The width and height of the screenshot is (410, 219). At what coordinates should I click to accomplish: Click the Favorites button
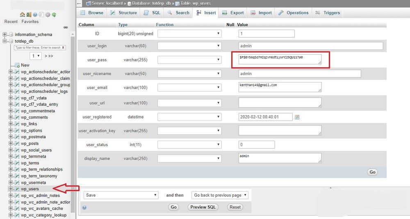click(x=30, y=21)
